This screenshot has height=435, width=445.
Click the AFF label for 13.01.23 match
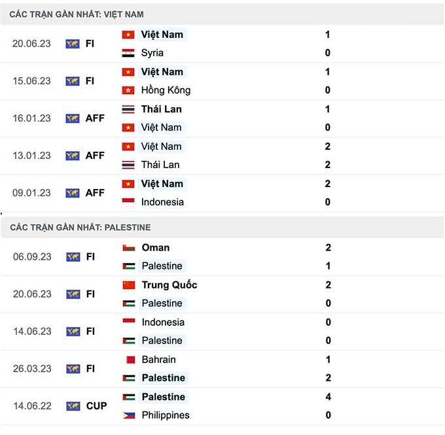(x=95, y=156)
